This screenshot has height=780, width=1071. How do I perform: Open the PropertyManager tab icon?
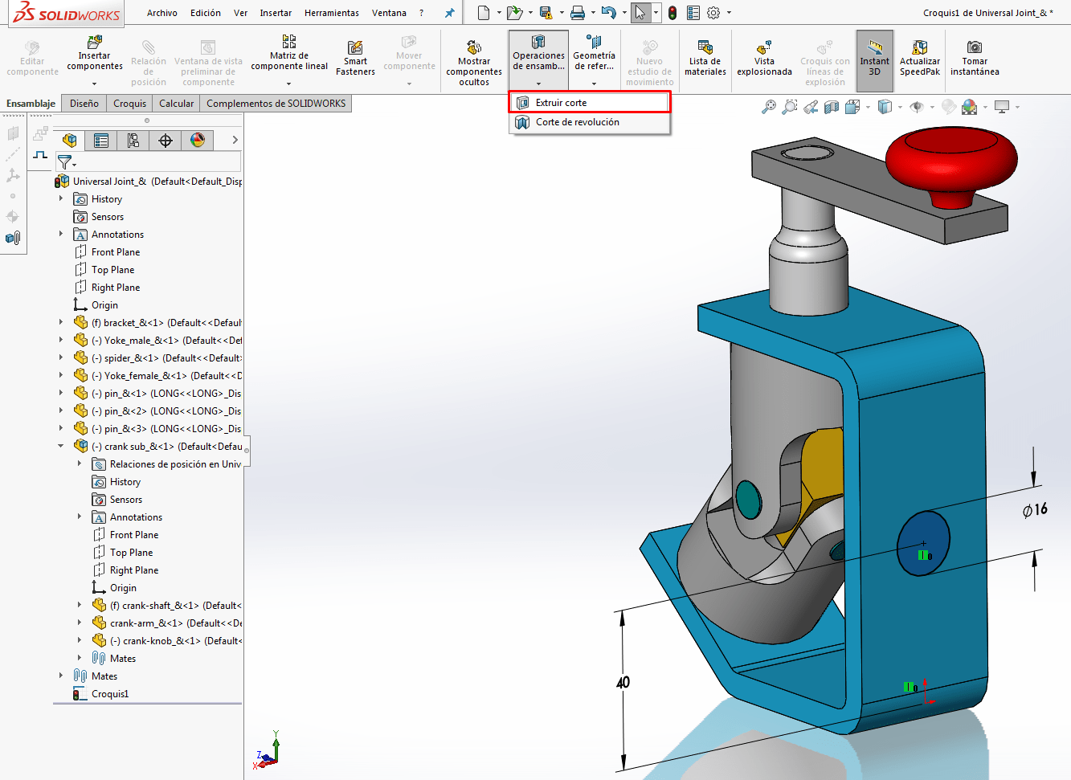click(101, 141)
